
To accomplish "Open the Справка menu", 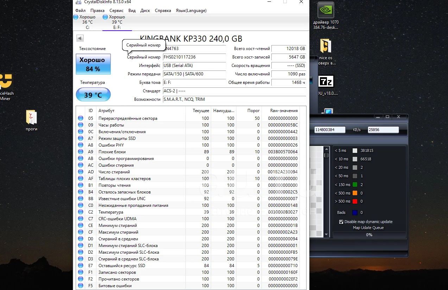I will click(163, 11).
